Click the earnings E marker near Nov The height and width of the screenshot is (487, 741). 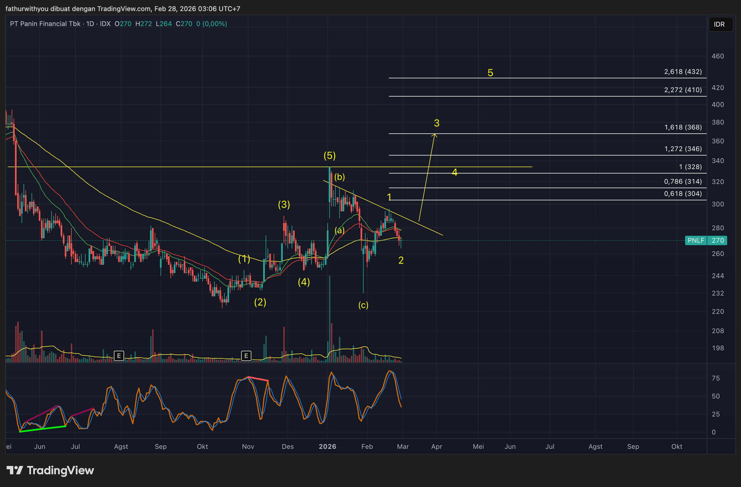click(246, 356)
